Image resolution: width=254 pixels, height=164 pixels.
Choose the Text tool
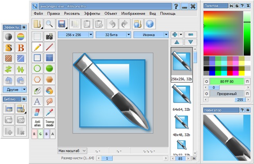(38, 102)
